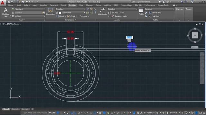The image size is (206, 115).
Task: Select the Linear dimension tool
Action: point(61,16)
